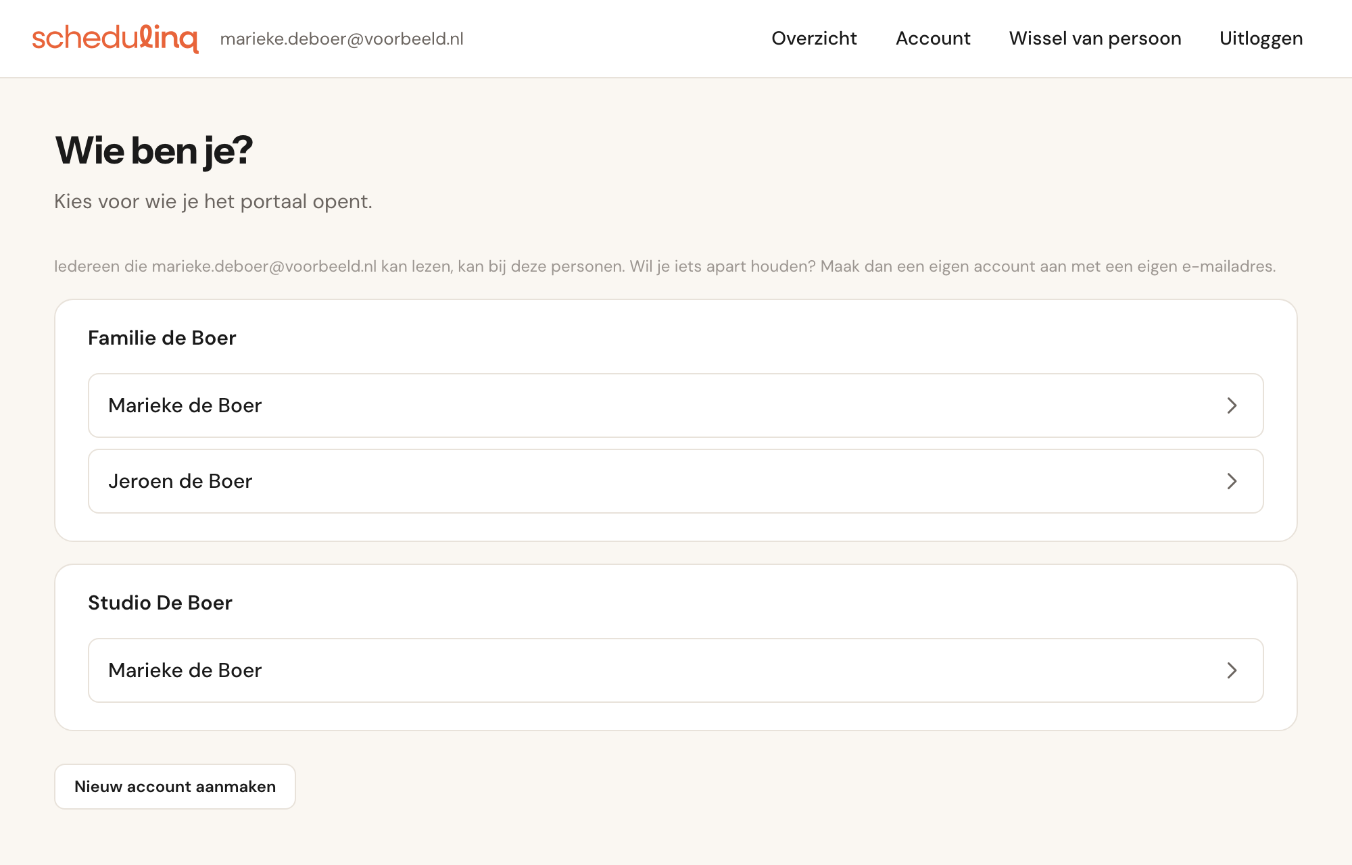
Task: Click the marieke.deboer@voorbeeld.nl email in header
Action: tap(342, 39)
